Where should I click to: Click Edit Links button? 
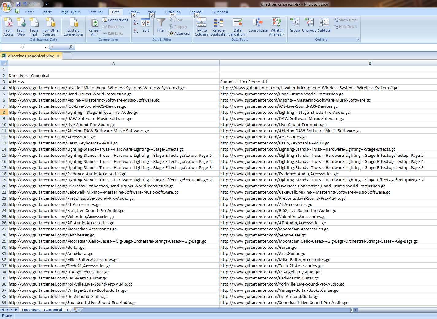tap(113, 33)
